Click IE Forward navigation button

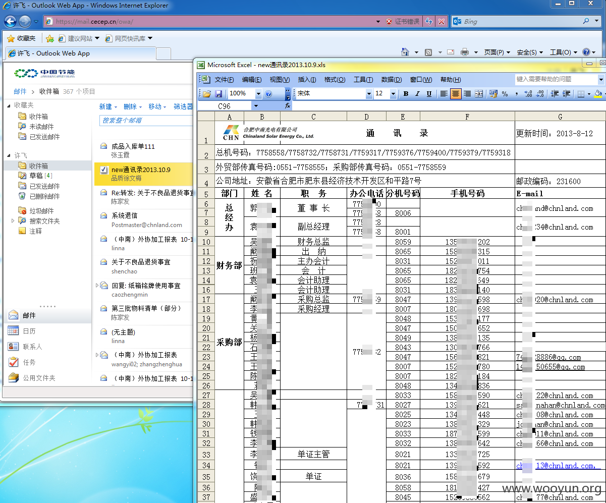coord(25,22)
